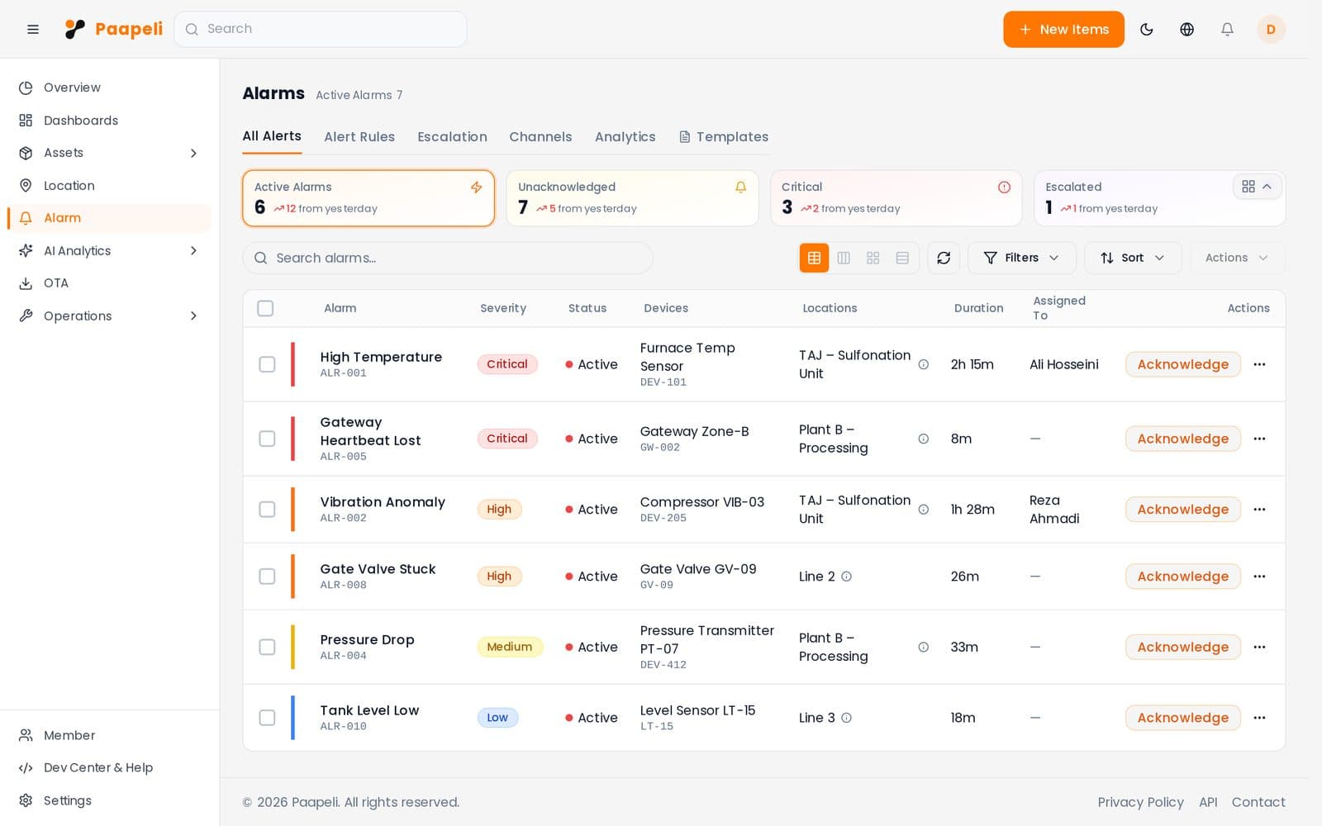Check the Pressure Drop checkbox
Viewport: 1322px width, 826px height.
(267, 647)
